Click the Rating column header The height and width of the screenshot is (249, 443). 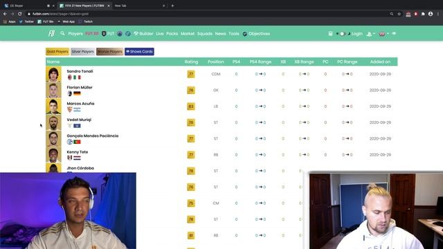pos(191,62)
